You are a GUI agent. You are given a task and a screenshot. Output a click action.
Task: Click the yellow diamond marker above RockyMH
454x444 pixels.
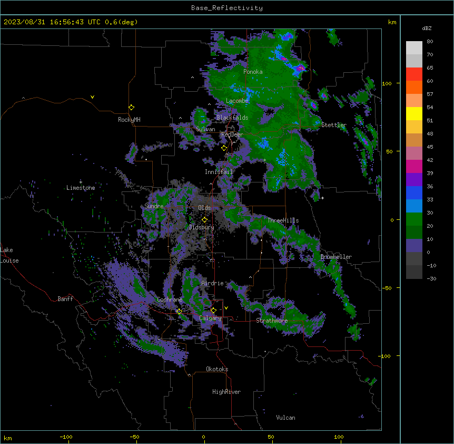131,108
